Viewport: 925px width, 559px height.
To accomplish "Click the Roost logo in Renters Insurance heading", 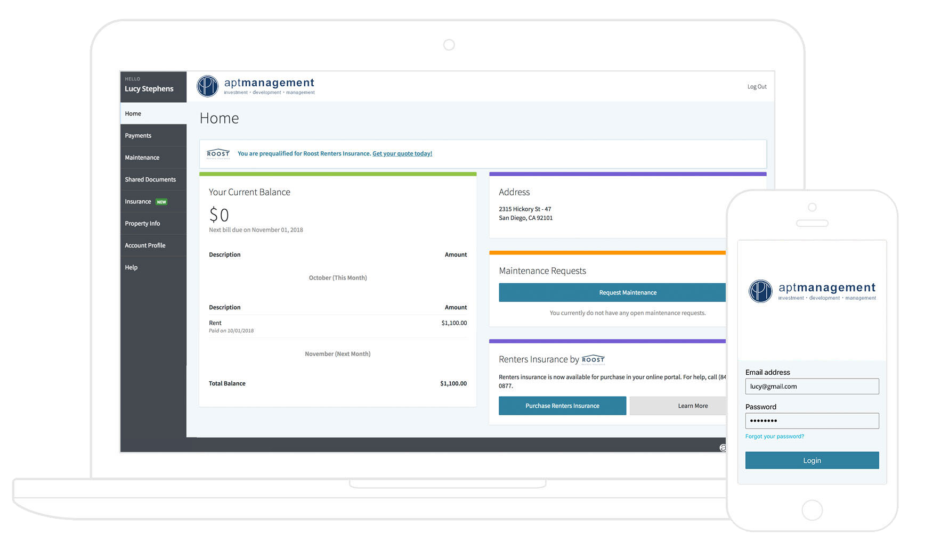I will click(x=593, y=360).
